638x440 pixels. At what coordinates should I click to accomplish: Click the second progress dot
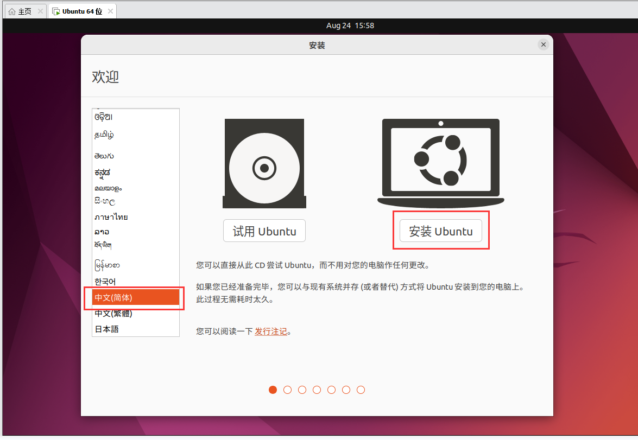pos(287,390)
